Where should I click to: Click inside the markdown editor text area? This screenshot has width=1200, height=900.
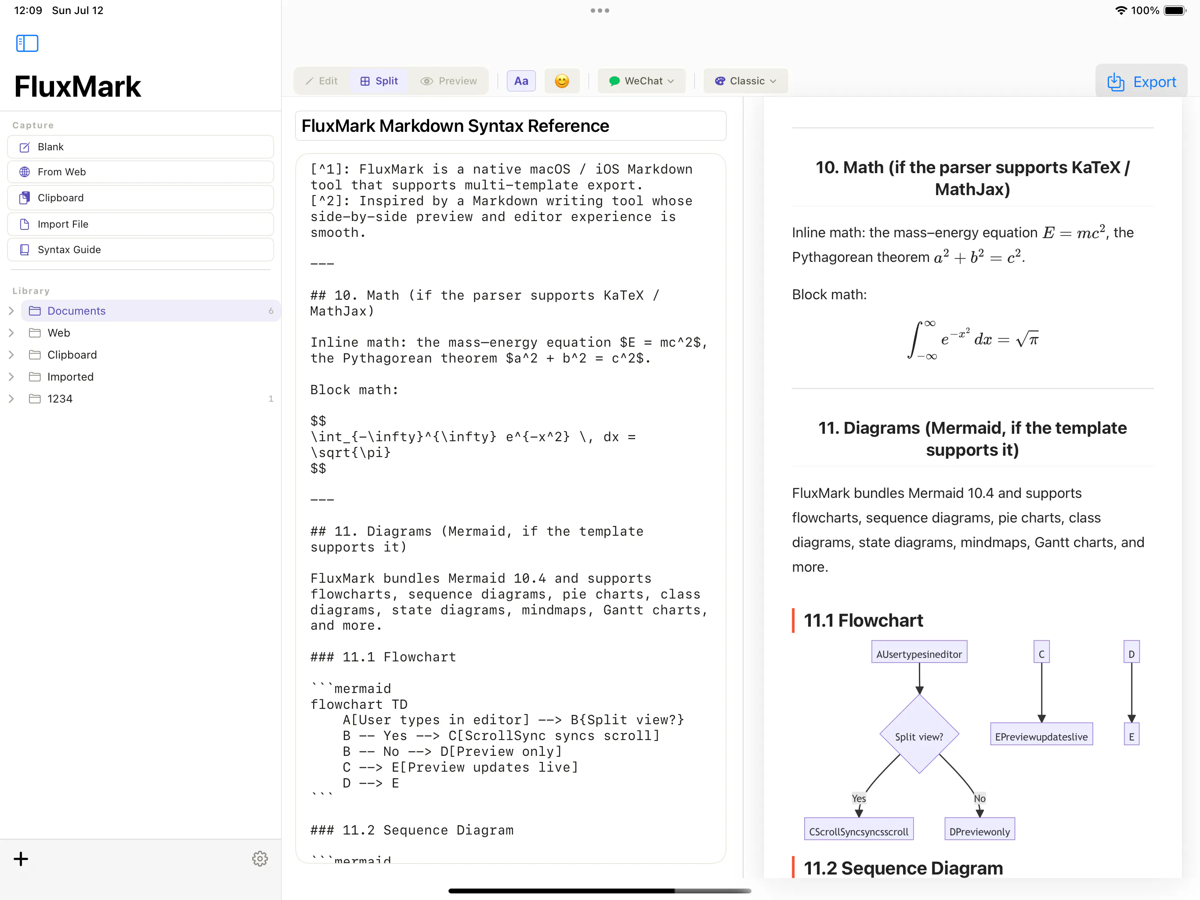pyautogui.click(x=510, y=508)
